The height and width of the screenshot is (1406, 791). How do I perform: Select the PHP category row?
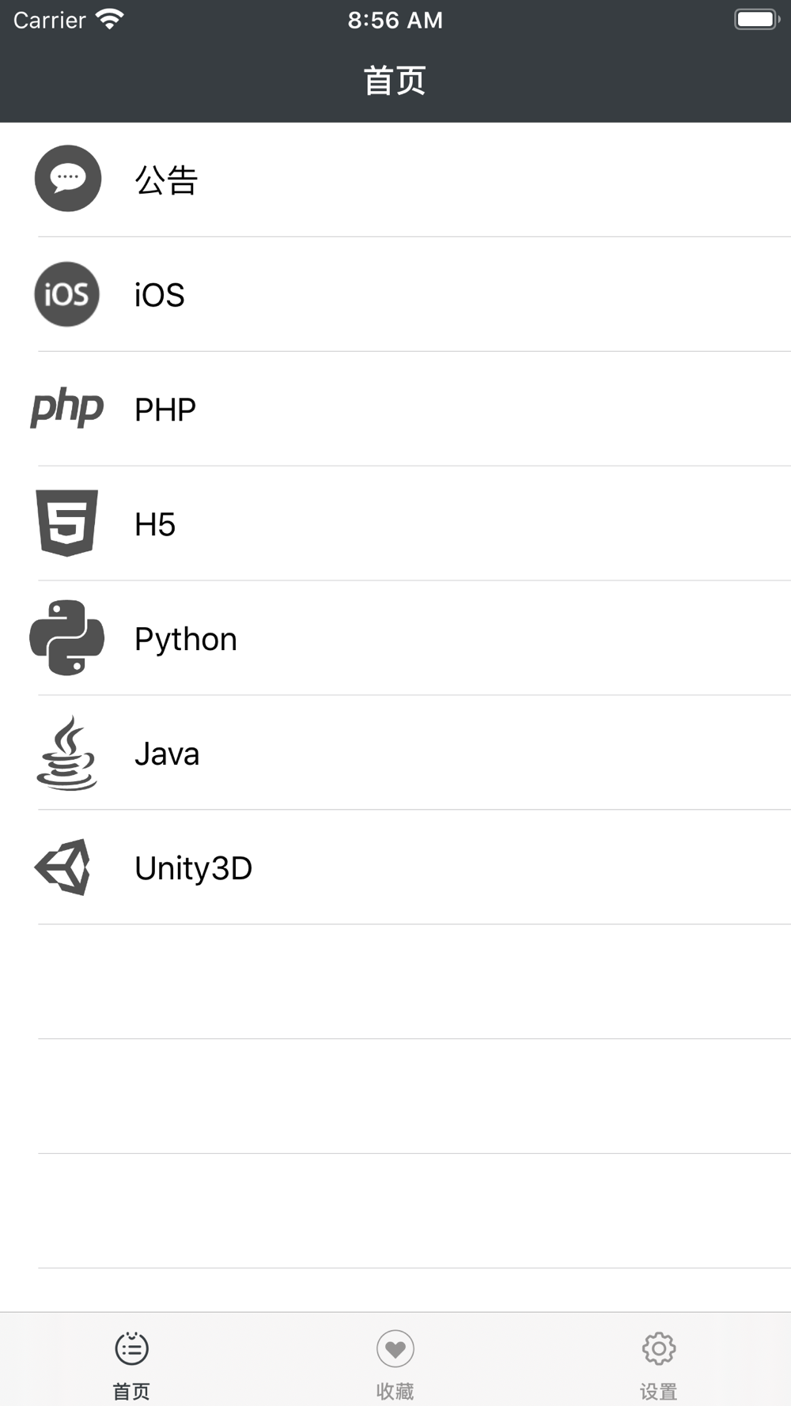tap(395, 409)
